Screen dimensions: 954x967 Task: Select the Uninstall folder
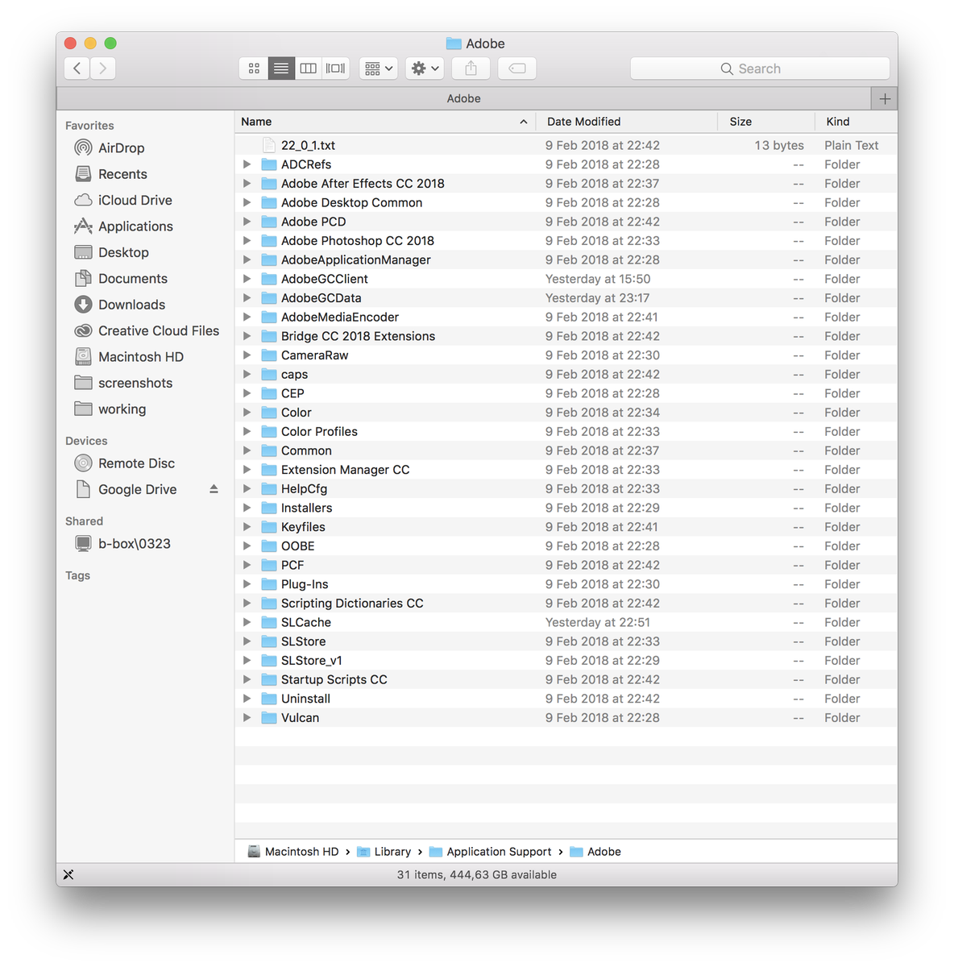point(566,699)
